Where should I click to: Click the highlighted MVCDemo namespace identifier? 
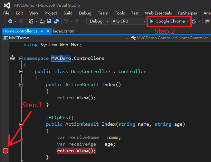[61, 58]
